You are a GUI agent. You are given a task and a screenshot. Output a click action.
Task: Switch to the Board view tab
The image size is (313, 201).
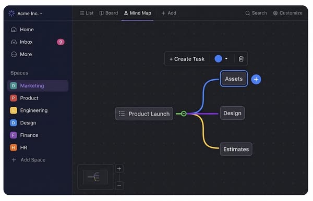(x=109, y=13)
